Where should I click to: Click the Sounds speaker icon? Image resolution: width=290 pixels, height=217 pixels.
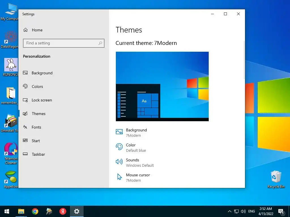pos(119,162)
